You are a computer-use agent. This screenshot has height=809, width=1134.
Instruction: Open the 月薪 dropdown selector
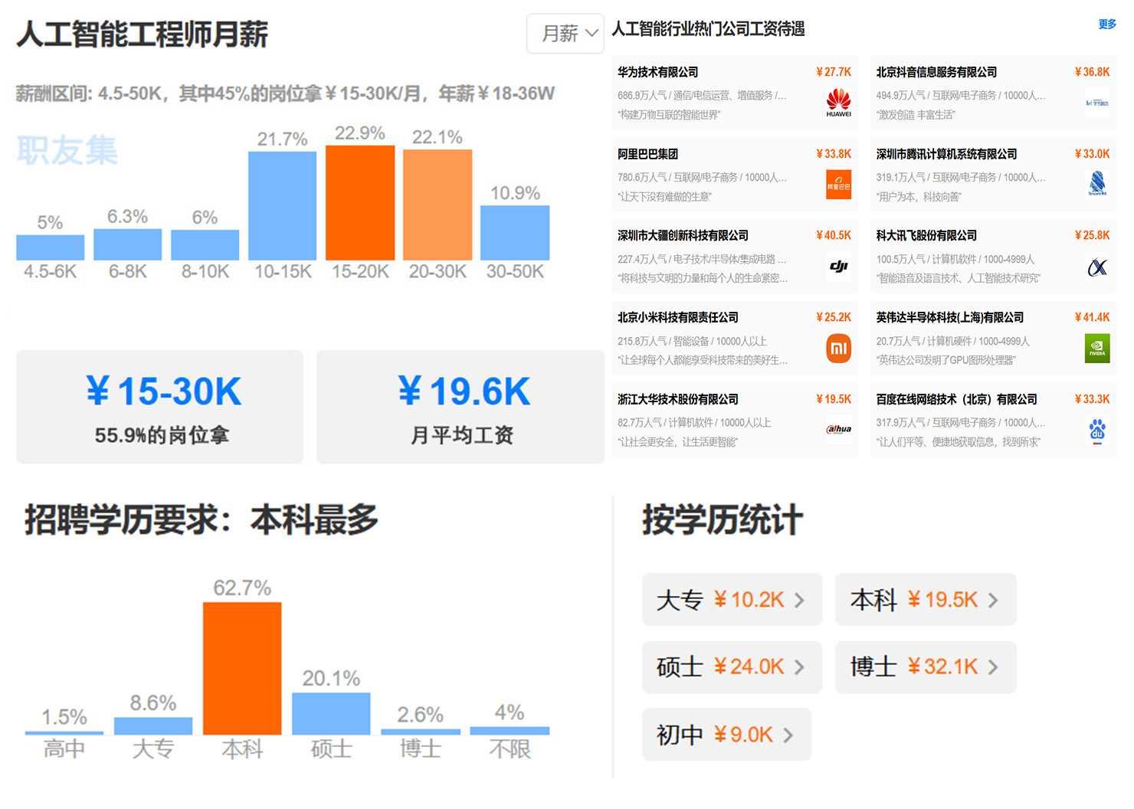coord(565,34)
